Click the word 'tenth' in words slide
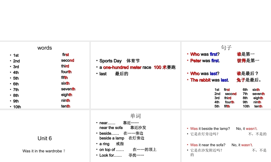This screenshot has height=162, width=271. coord(66,106)
